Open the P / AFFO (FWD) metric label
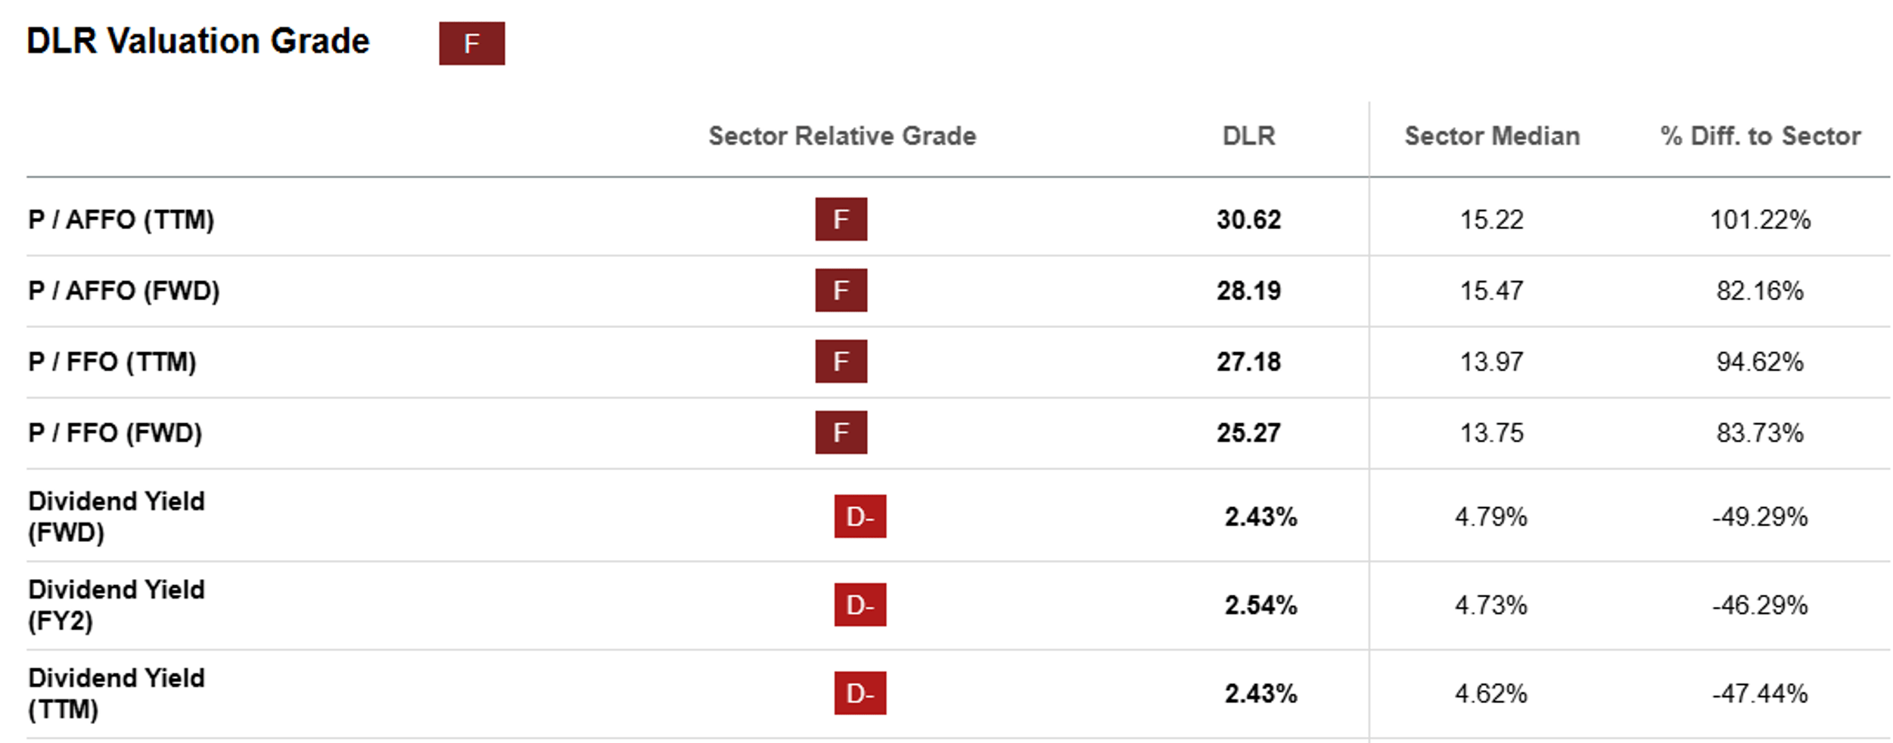This screenshot has width=1893, height=743. point(124,291)
